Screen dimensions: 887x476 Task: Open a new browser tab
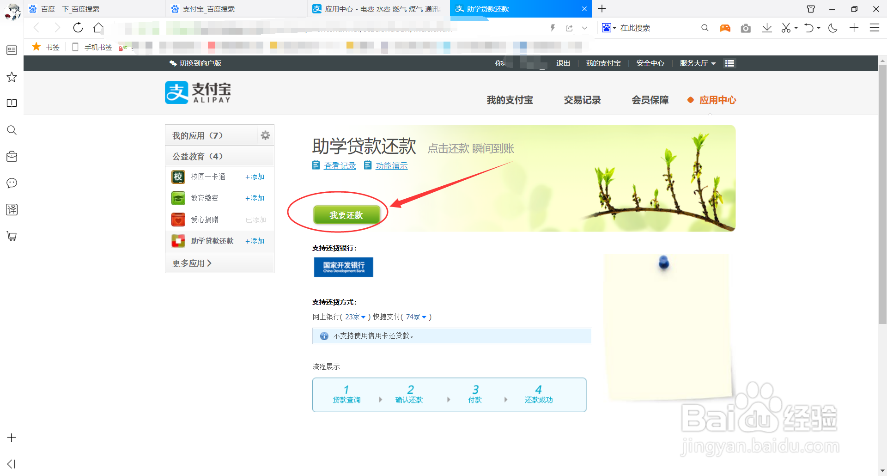(602, 9)
